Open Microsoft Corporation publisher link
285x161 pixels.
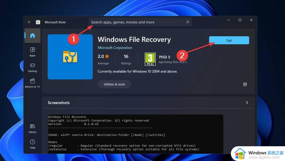pos(115,48)
